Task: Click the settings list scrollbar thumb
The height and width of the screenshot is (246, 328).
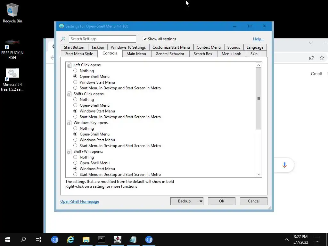Action: click(258, 98)
